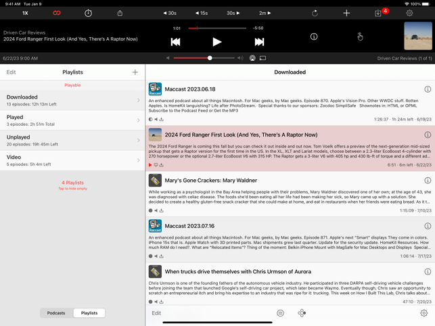Show info for Maccast 2023.06.18
435x326 pixels.
tap(428, 89)
